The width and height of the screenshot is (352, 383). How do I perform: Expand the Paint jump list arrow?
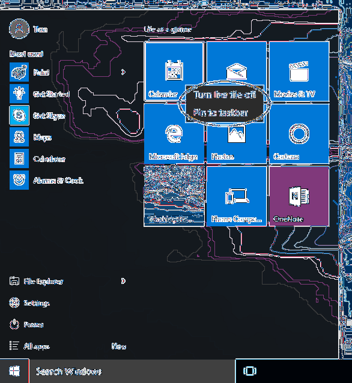click(x=123, y=72)
